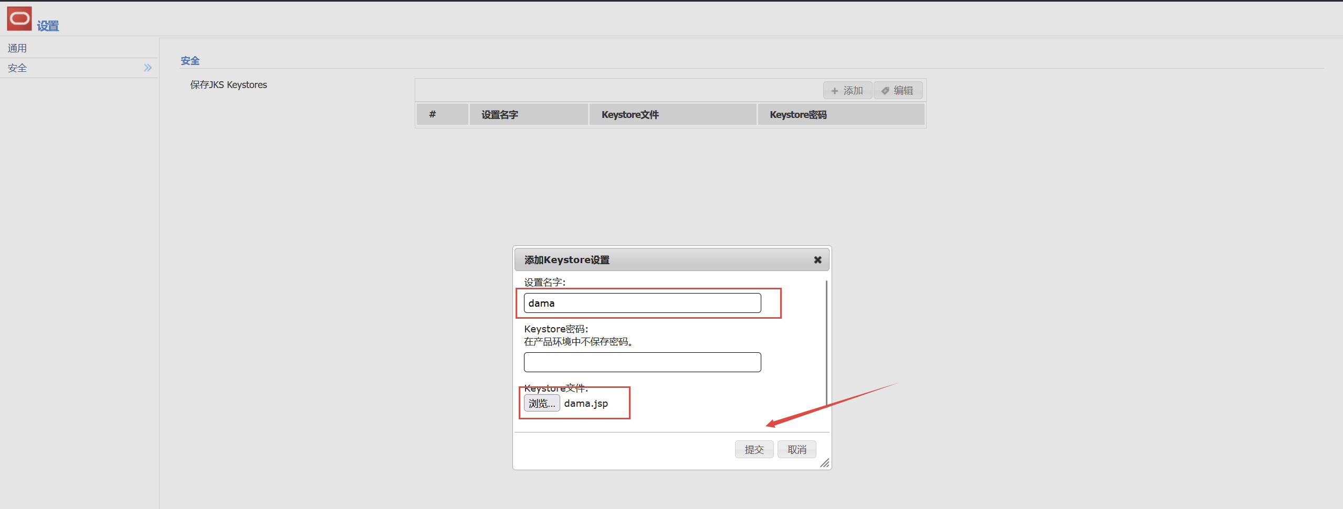This screenshot has height=509, width=1343.
Task: Click the 保存JKS Keystores label
Action: 228,85
